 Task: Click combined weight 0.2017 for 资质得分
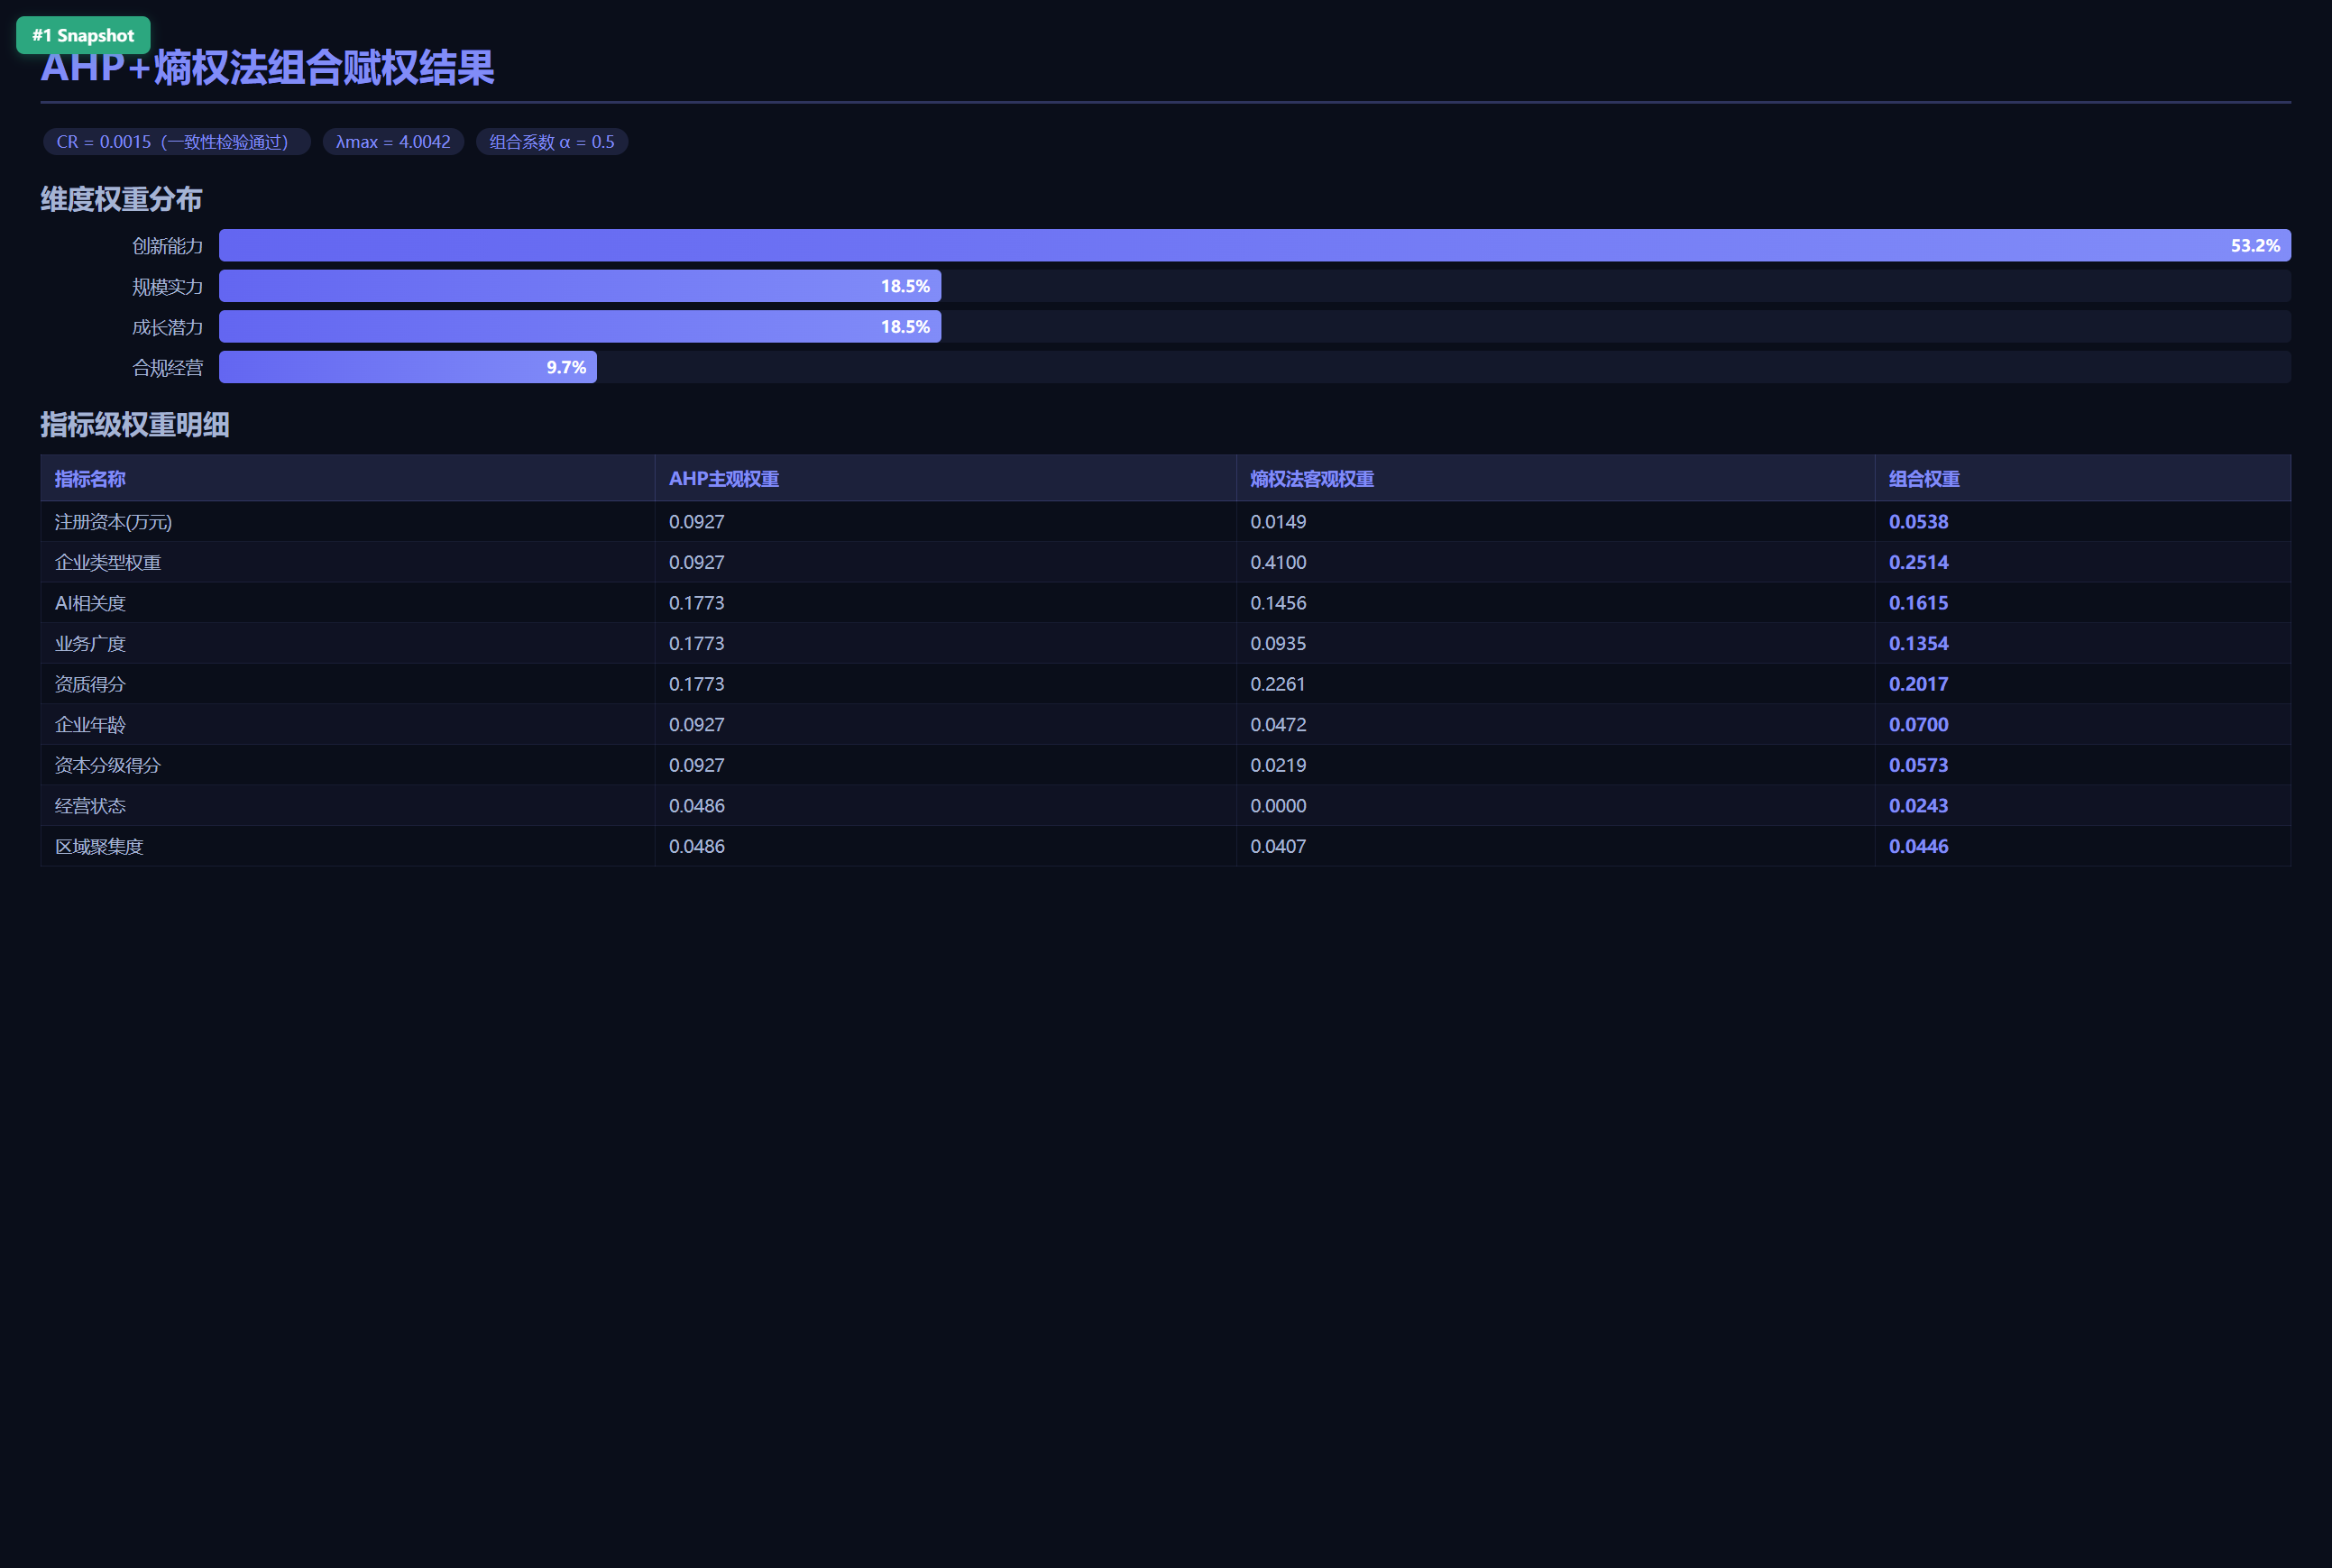(x=1918, y=684)
